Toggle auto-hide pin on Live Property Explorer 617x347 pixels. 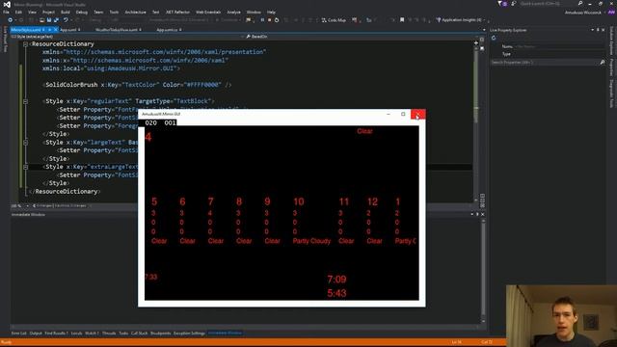click(x=598, y=30)
